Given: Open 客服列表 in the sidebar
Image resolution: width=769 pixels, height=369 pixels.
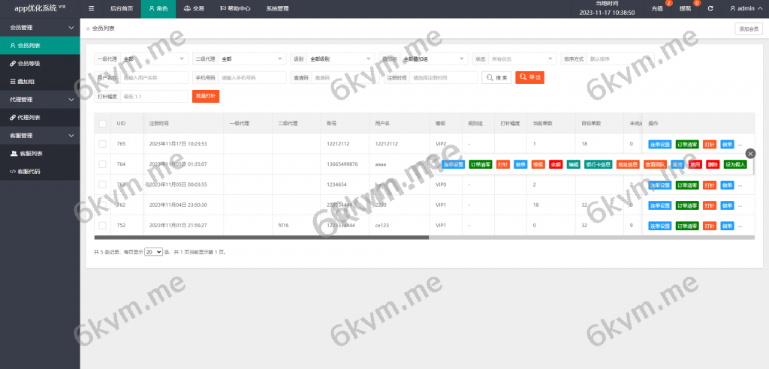Looking at the screenshot, I should pyautogui.click(x=30, y=154).
